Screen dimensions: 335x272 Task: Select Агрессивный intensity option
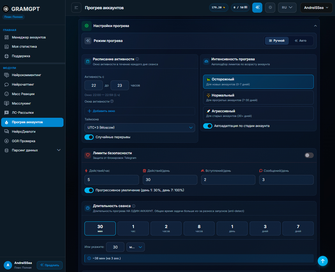258,113
